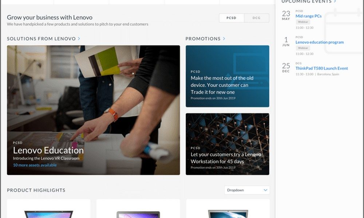This screenshot has width=364, height=218.
Task: Click Webinar tag under Lenovo education program
Action: (x=303, y=48)
